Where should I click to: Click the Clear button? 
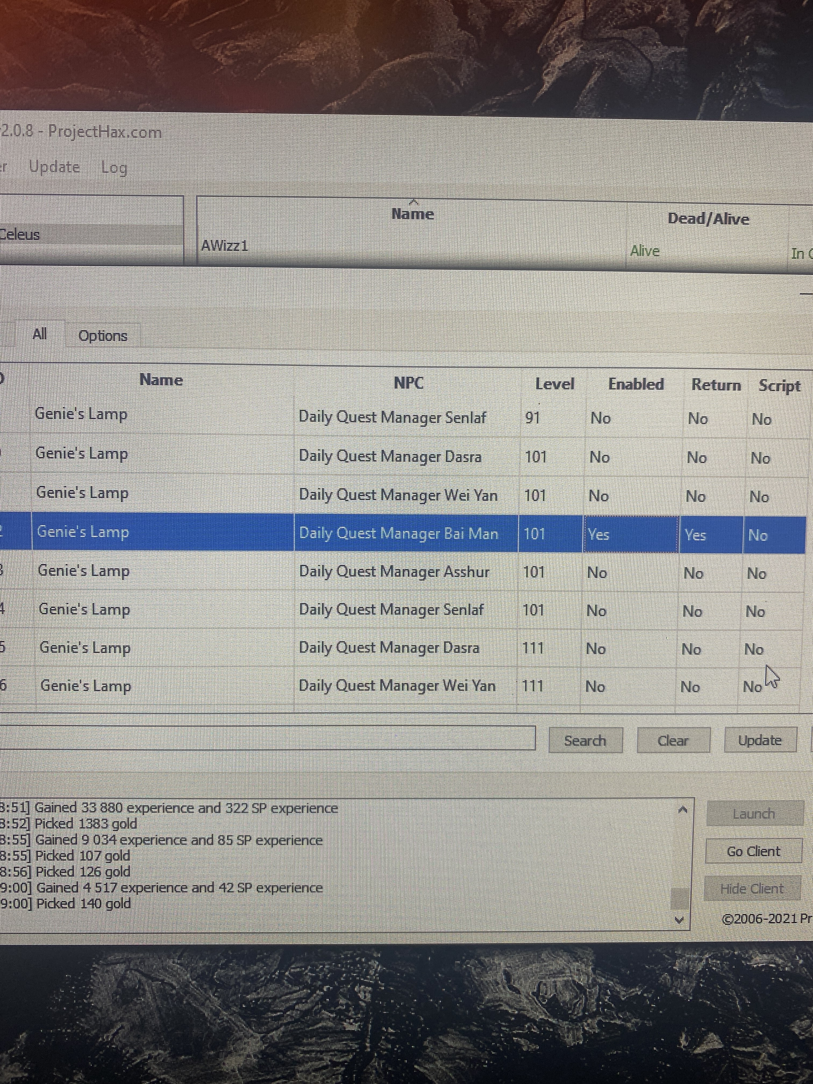673,740
